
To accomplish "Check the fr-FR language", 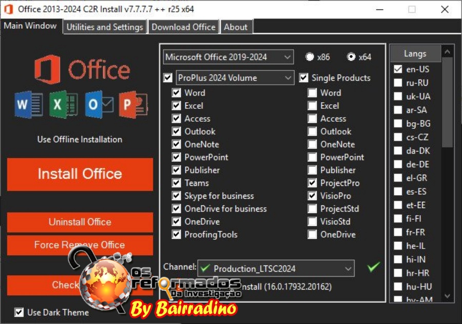I will 398,232.
